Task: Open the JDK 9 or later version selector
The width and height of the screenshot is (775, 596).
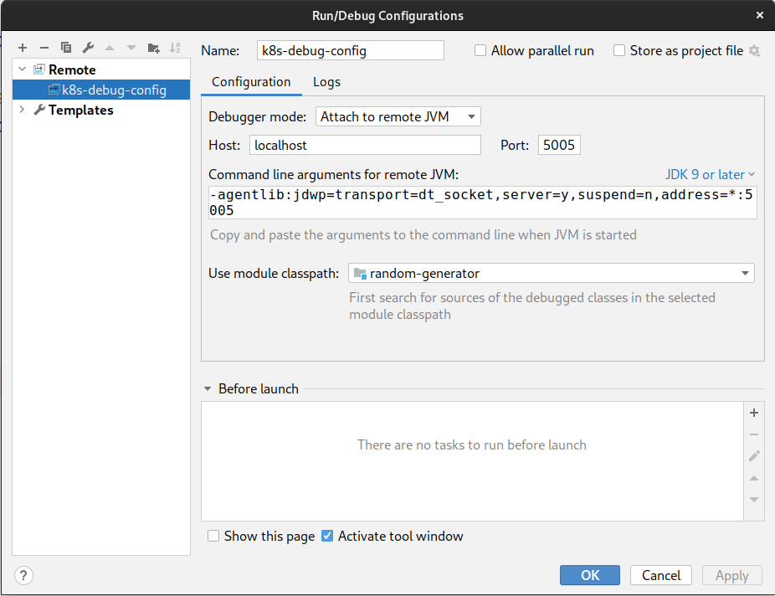Action: point(710,174)
